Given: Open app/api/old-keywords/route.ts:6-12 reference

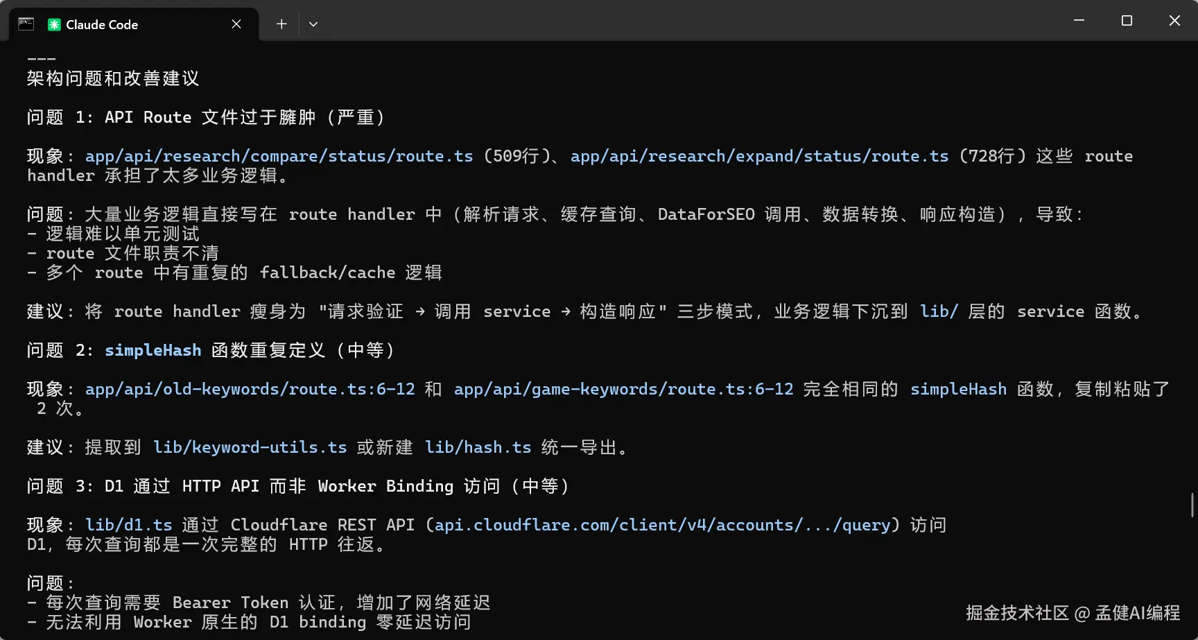Looking at the screenshot, I should [250, 389].
